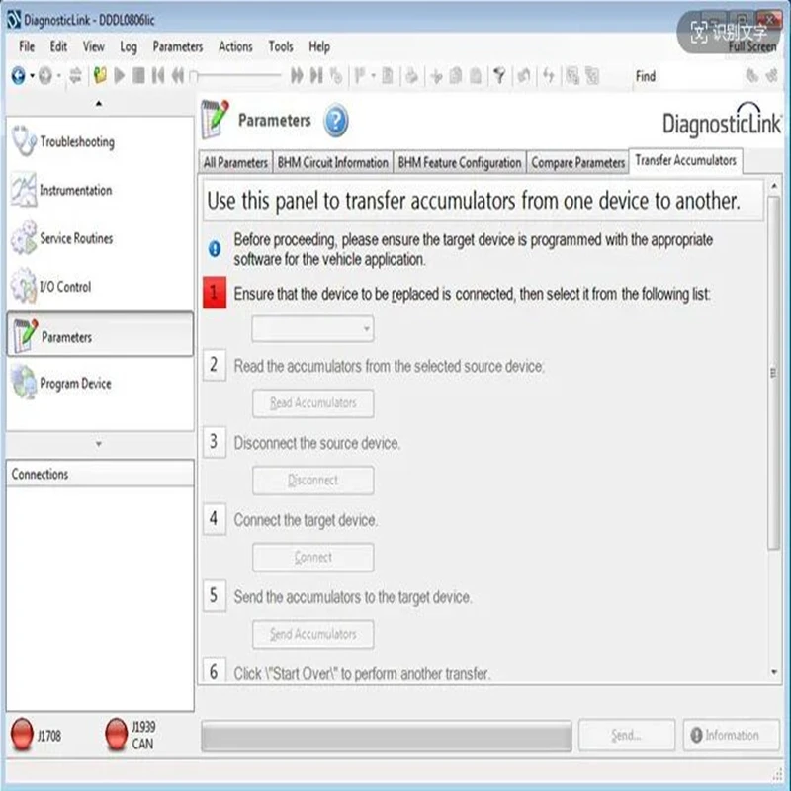791x791 pixels.
Task: Open the Parameters menu in menu bar
Action: point(178,46)
